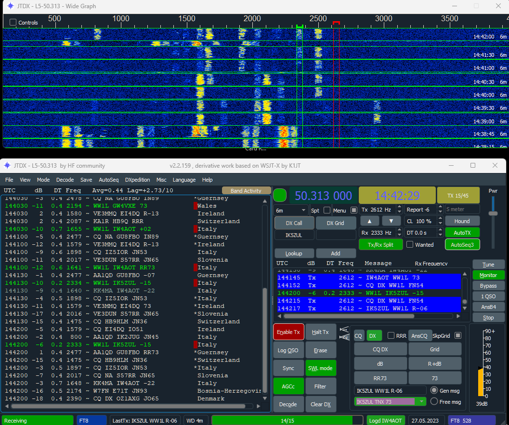Open the IK5ZUL TNX 73 free message dropdown
Image resolution: width=509 pixels, height=425 pixels.
(421, 401)
